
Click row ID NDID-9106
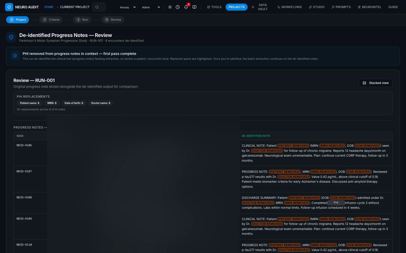click(24, 145)
